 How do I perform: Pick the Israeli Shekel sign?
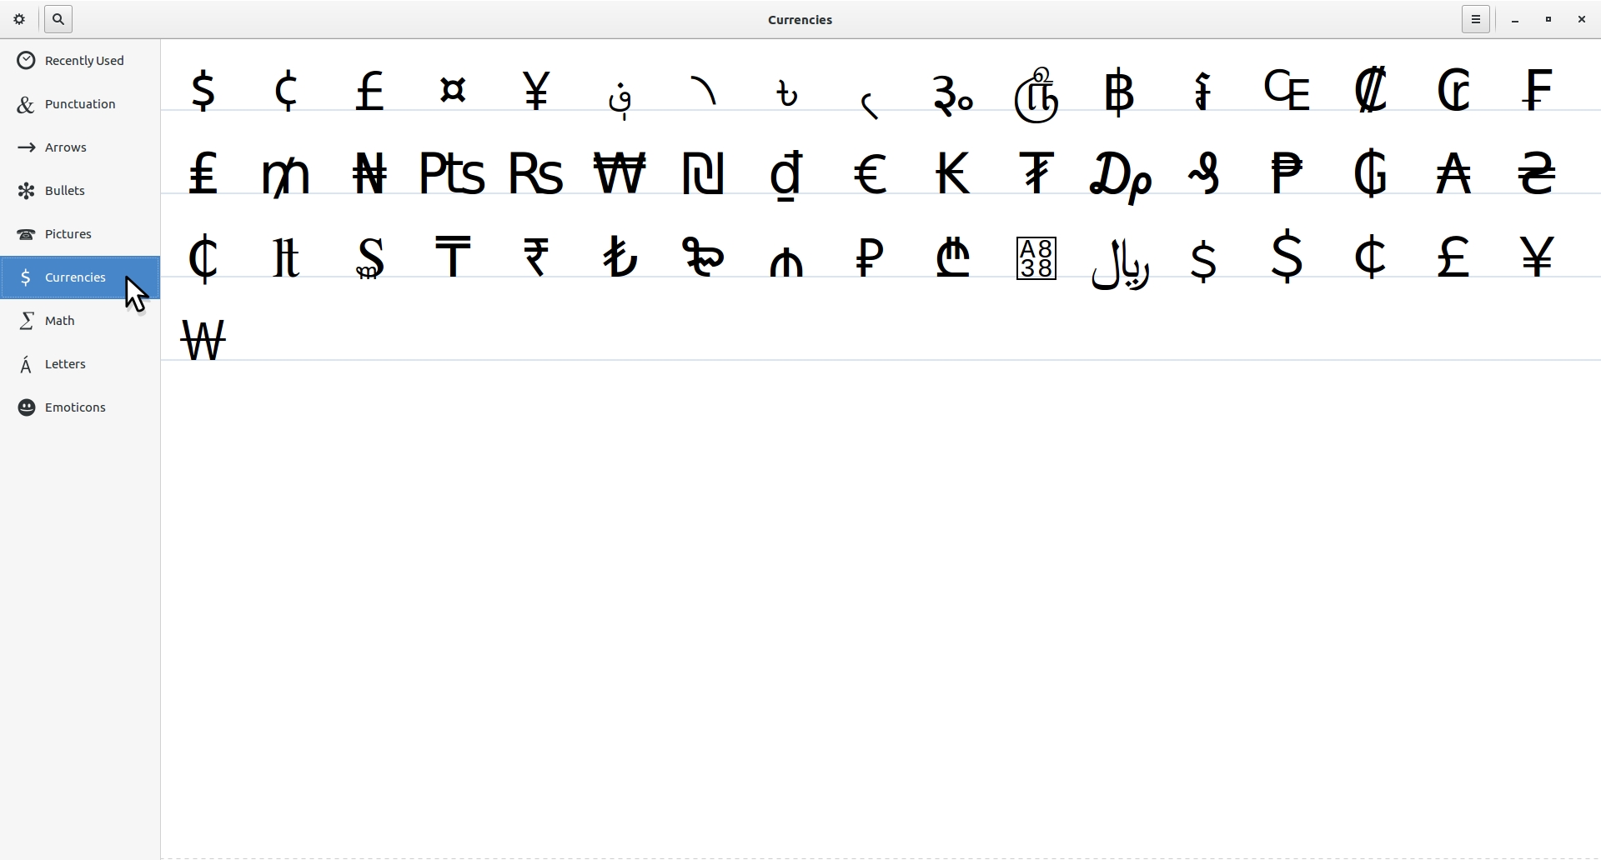705,174
